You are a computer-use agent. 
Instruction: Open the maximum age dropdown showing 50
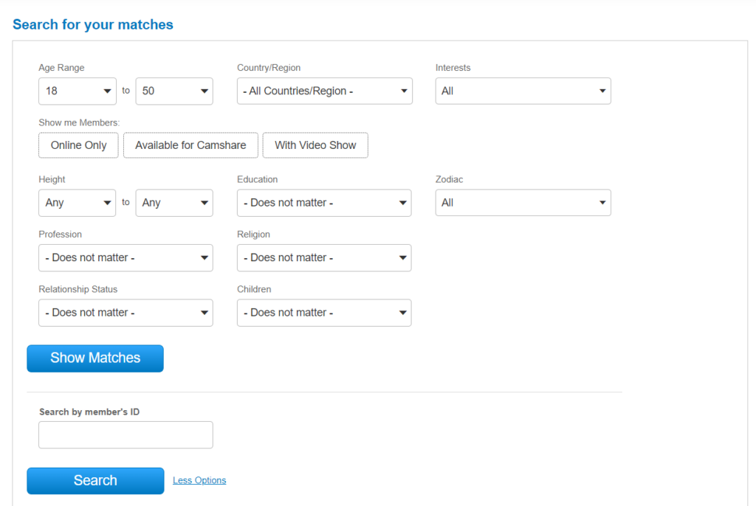tap(174, 91)
